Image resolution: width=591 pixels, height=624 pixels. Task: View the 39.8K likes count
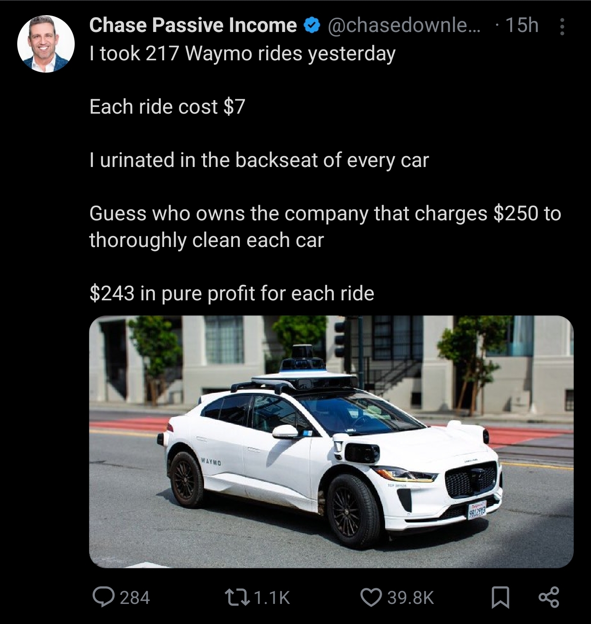411,598
